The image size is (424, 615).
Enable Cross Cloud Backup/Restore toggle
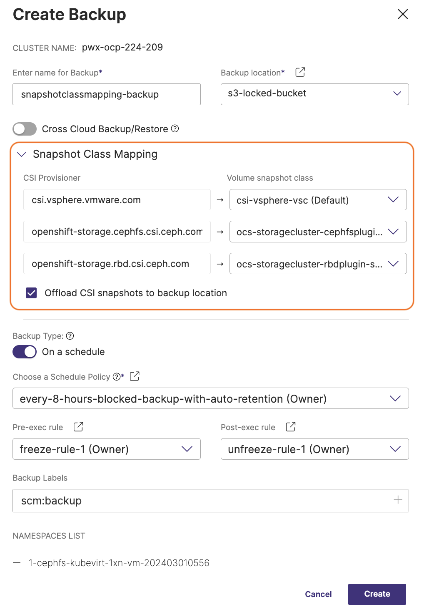[x=25, y=129]
